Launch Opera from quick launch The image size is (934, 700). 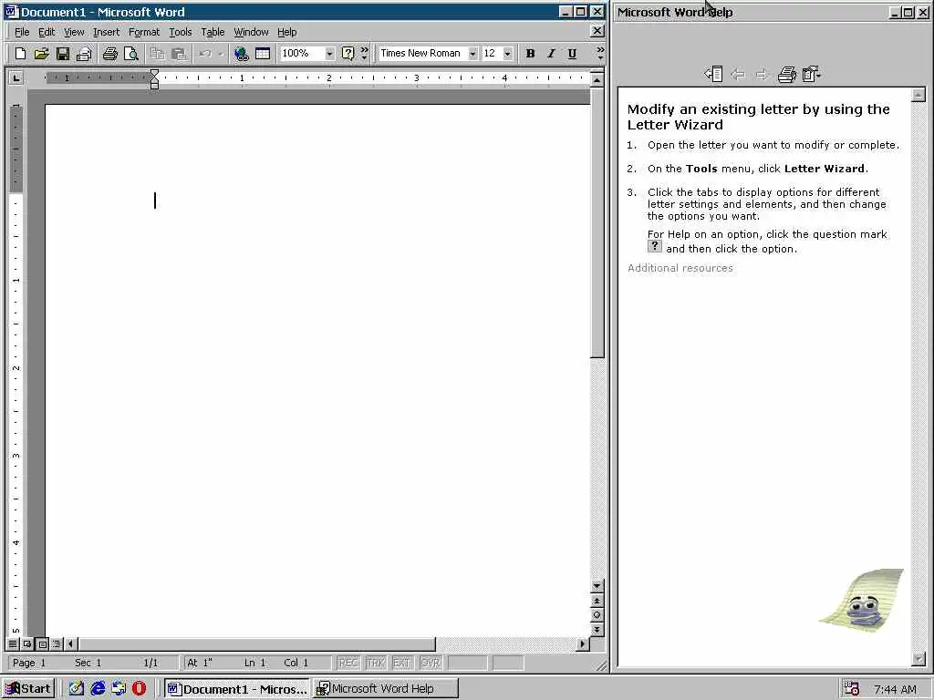point(139,689)
